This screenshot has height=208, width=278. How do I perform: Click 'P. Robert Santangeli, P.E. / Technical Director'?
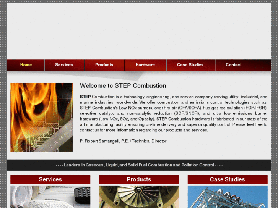(123, 141)
